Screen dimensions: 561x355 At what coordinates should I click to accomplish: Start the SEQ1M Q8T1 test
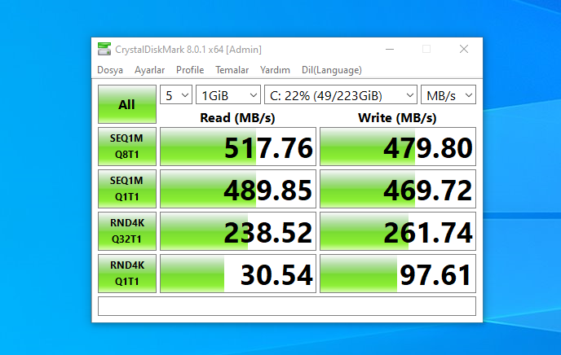point(127,147)
